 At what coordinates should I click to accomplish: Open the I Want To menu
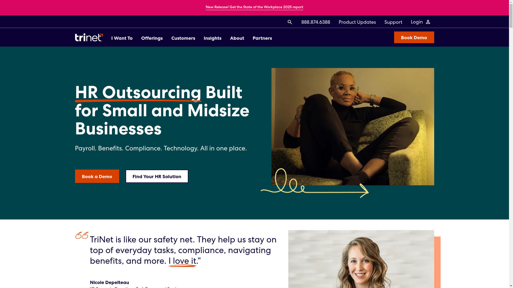coord(122,38)
